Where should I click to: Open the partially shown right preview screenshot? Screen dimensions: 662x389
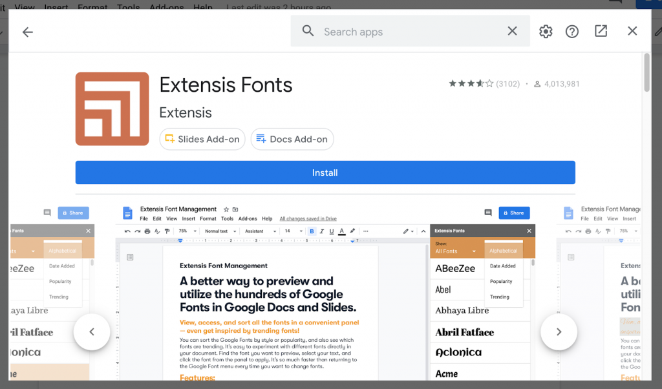[599, 292]
